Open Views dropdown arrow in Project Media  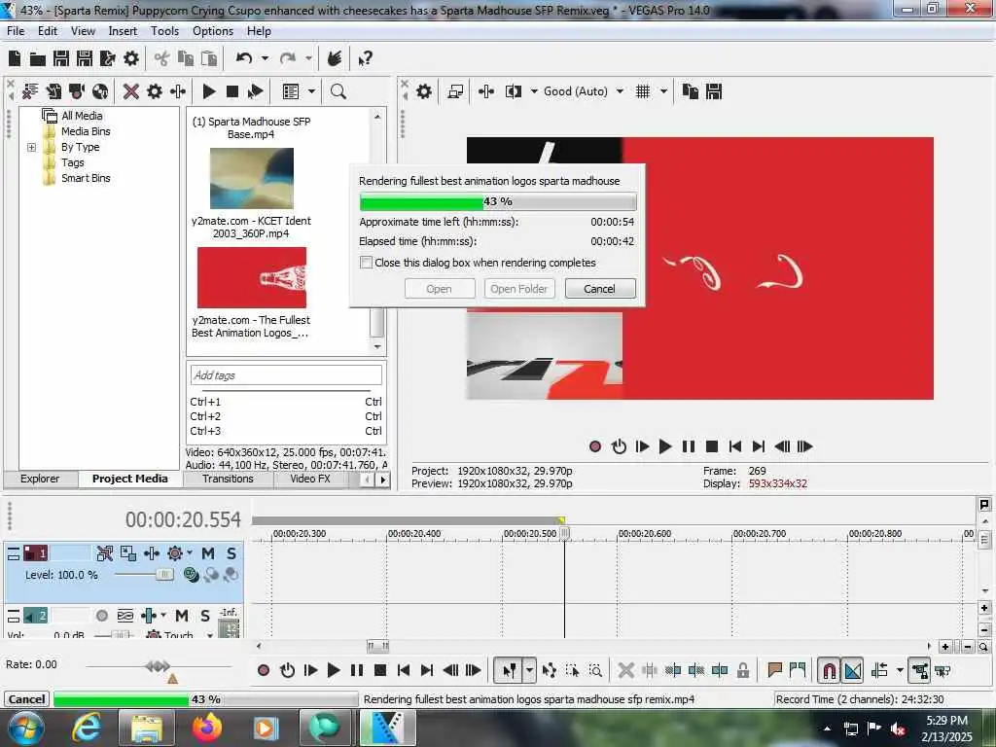tap(311, 91)
